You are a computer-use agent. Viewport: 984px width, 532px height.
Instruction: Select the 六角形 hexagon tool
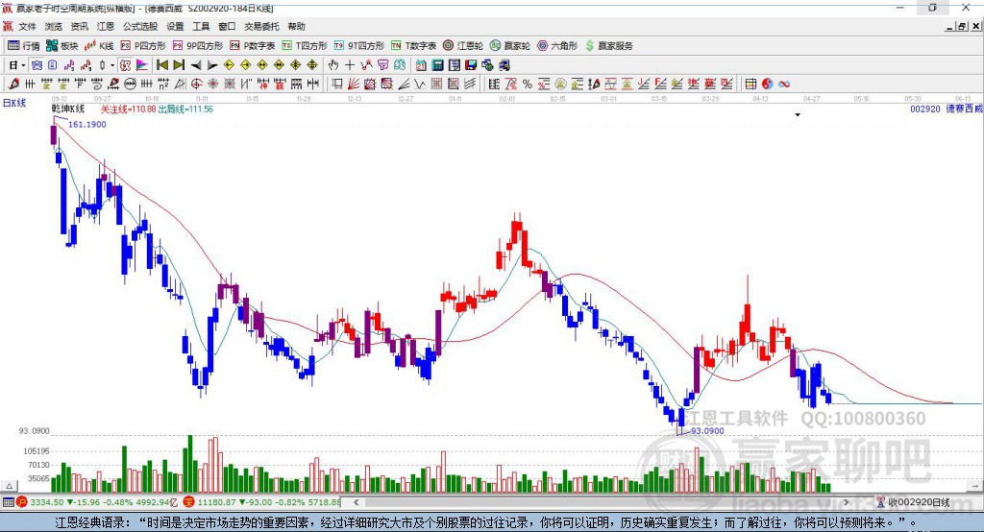pos(557,46)
